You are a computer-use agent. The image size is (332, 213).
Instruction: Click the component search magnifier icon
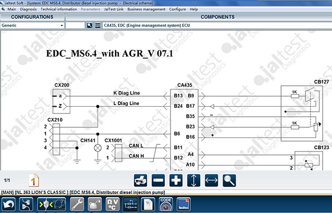90,25
